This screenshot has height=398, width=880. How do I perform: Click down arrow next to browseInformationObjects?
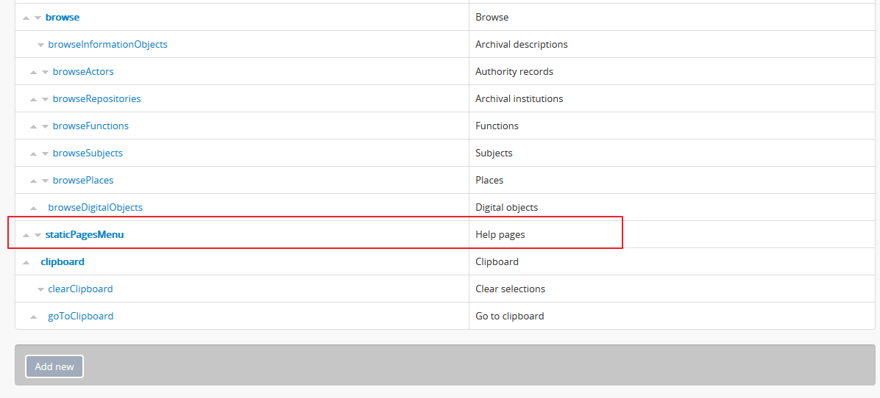pyautogui.click(x=40, y=45)
